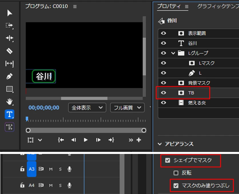Show more transport buttons chevron
Viewport: 239px width, 194px height.
[x=131, y=140]
